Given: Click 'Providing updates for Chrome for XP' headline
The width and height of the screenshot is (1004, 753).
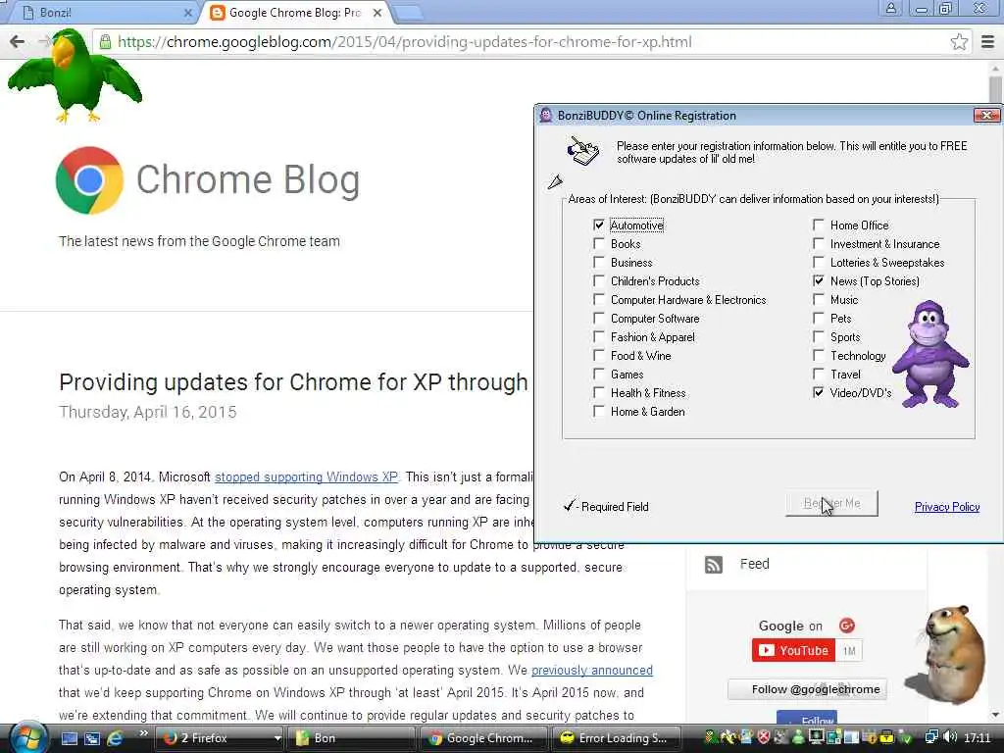Looking at the screenshot, I should (x=293, y=382).
